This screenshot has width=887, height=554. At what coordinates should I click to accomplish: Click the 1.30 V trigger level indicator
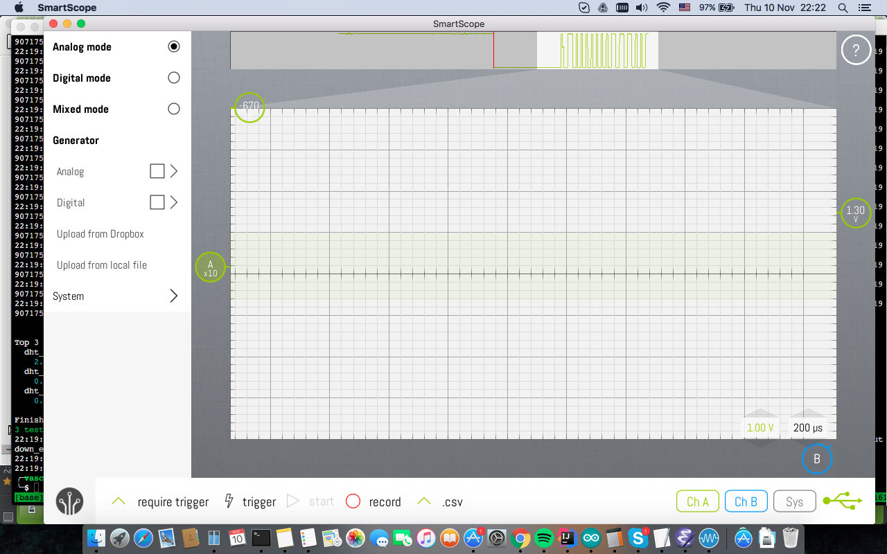[856, 213]
